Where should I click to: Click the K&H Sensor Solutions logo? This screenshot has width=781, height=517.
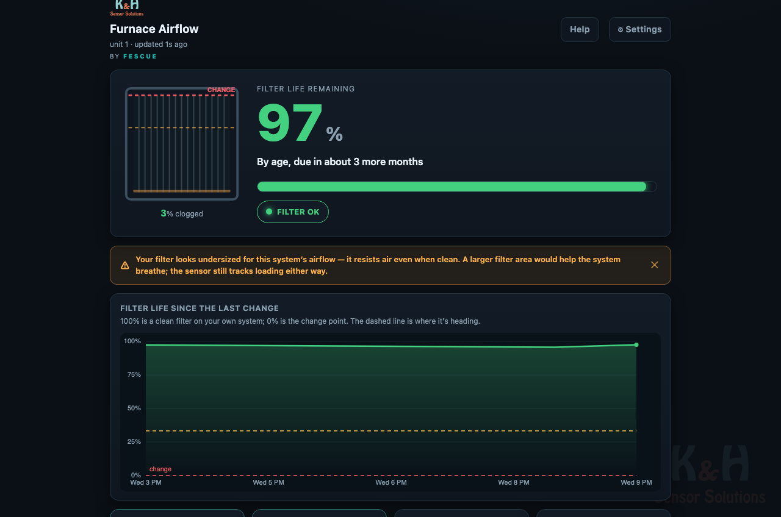point(127,8)
